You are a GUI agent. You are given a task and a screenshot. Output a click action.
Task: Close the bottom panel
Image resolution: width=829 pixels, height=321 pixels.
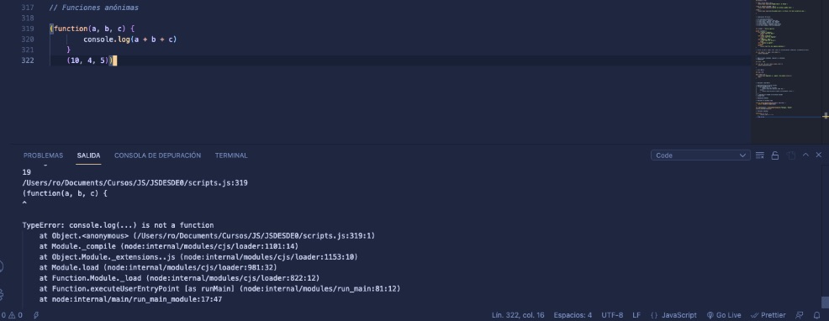pos(819,155)
